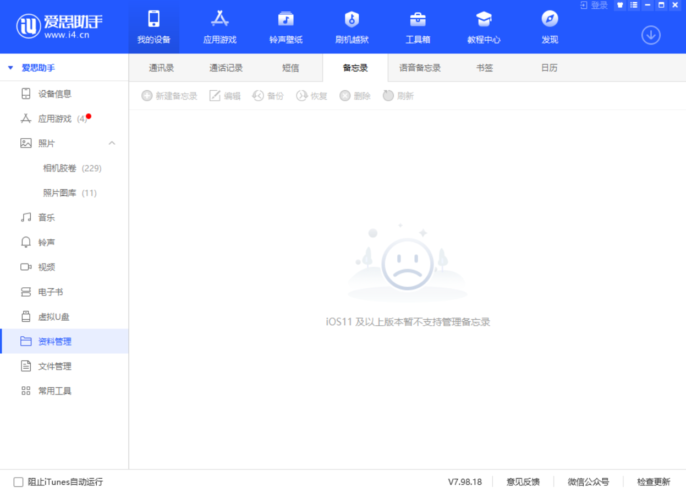The width and height of the screenshot is (686, 493).
Task: Open the 发现 discovery section
Action: click(549, 26)
